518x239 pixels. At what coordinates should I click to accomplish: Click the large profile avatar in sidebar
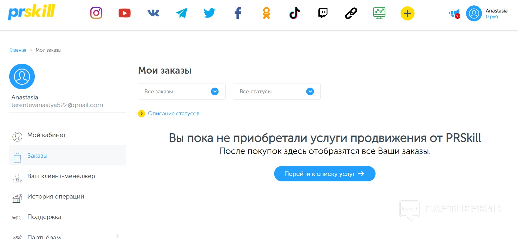click(x=22, y=76)
